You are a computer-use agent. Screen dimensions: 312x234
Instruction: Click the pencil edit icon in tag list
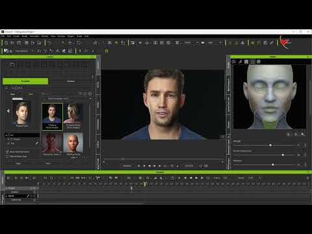coord(37,143)
